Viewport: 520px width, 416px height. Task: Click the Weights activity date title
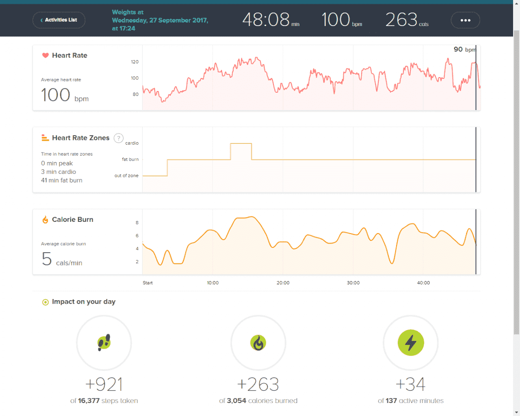159,20
